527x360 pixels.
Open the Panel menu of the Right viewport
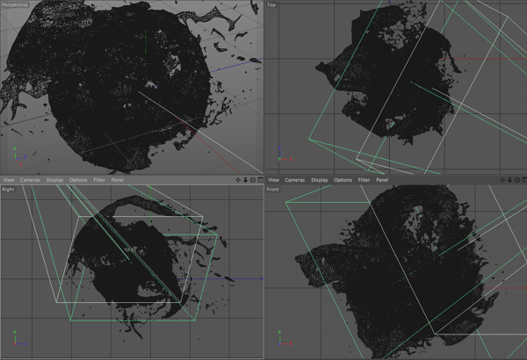tap(117, 180)
